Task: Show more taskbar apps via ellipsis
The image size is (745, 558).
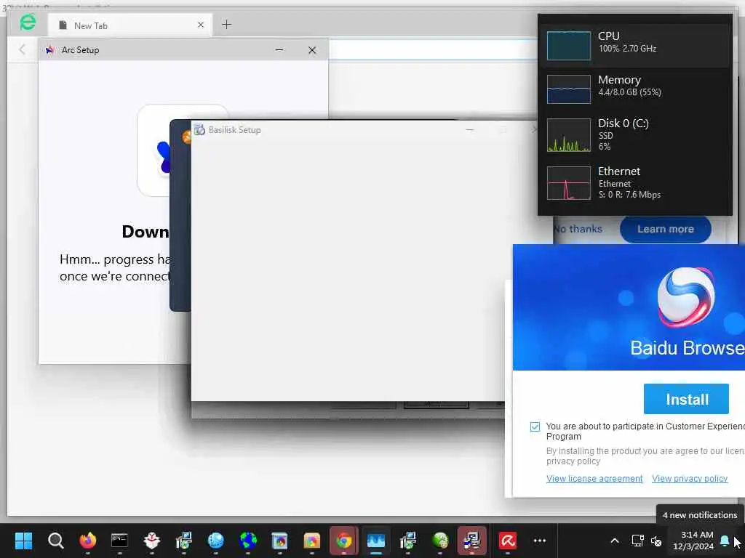Action: click(540, 541)
